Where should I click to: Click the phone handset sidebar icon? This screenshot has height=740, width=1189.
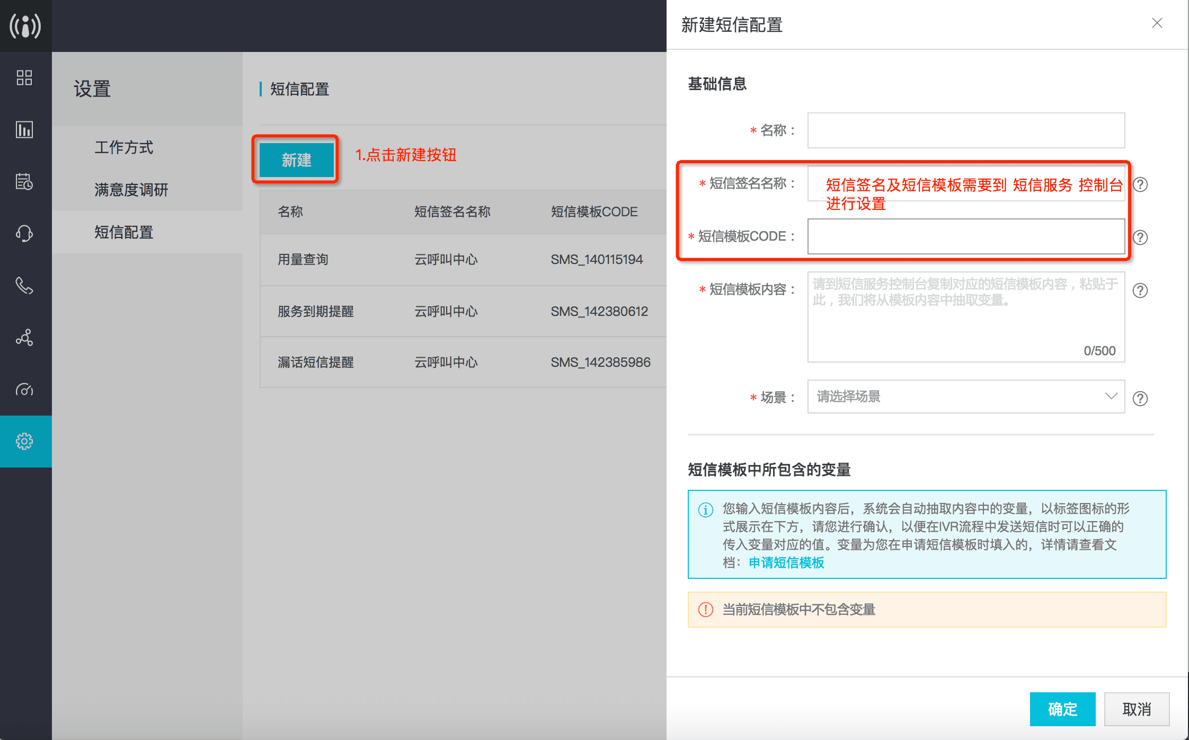click(x=24, y=286)
